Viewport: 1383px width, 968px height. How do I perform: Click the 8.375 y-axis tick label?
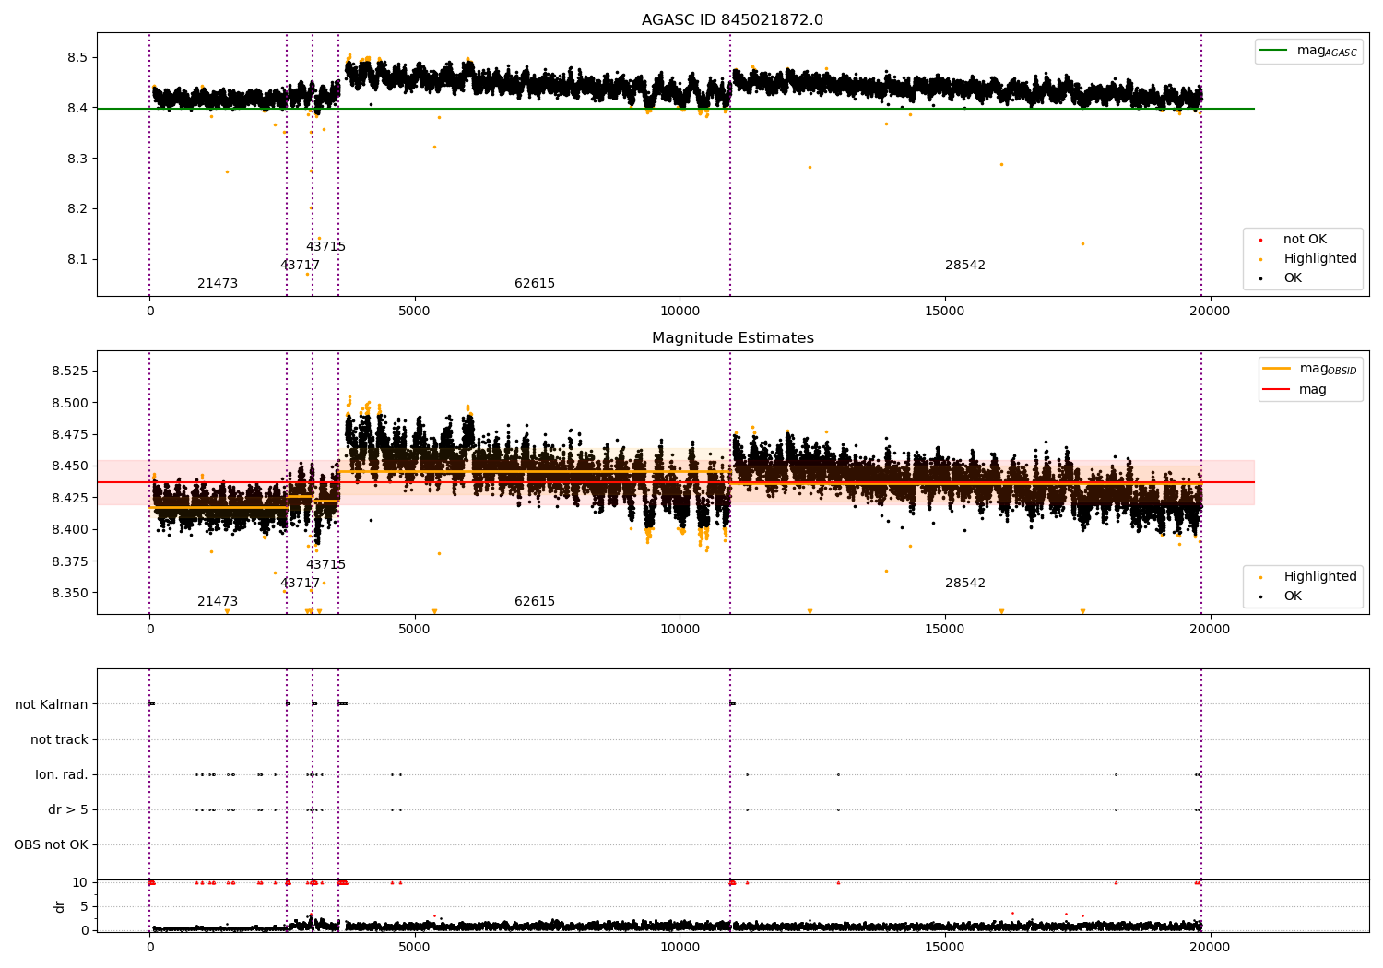(x=70, y=562)
